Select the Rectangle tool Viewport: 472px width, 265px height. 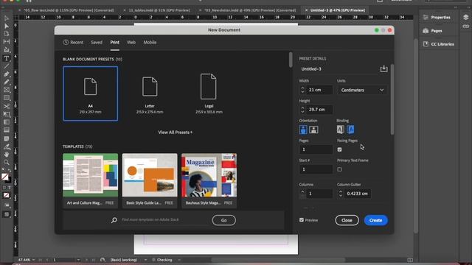point(7,98)
